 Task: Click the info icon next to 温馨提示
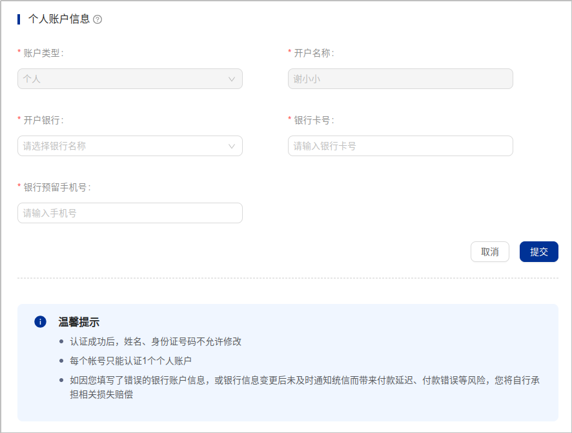click(40, 321)
